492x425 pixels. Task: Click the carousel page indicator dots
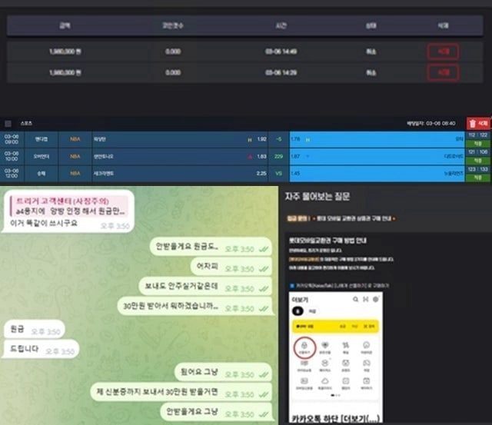tap(335, 396)
